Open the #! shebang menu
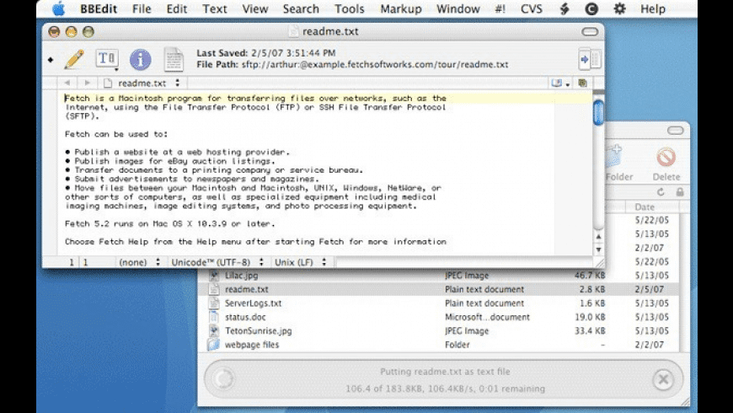The height and width of the screenshot is (413, 733). pos(500,9)
